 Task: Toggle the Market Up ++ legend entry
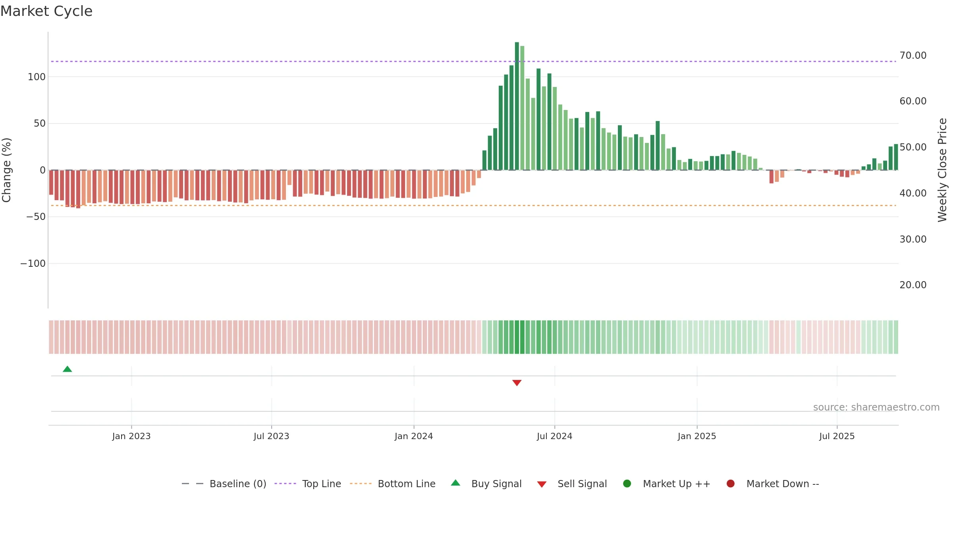[667, 484]
